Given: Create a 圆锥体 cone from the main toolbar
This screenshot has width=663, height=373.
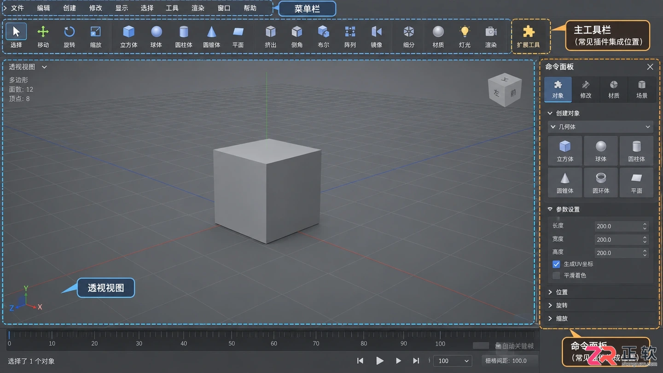Looking at the screenshot, I should pos(211,36).
